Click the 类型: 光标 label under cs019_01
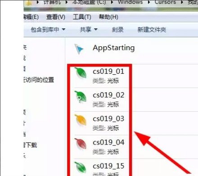Viewport: 198px width, 176px height. (106, 81)
